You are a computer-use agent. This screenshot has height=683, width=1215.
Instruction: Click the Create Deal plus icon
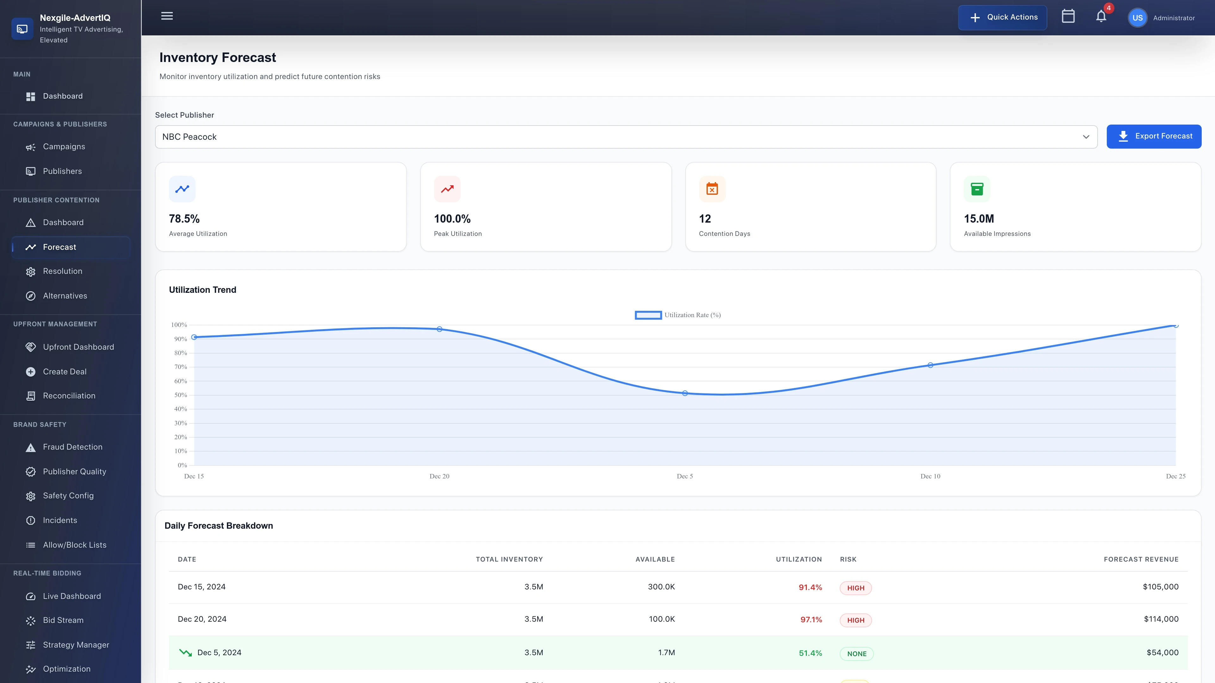tap(30, 372)
